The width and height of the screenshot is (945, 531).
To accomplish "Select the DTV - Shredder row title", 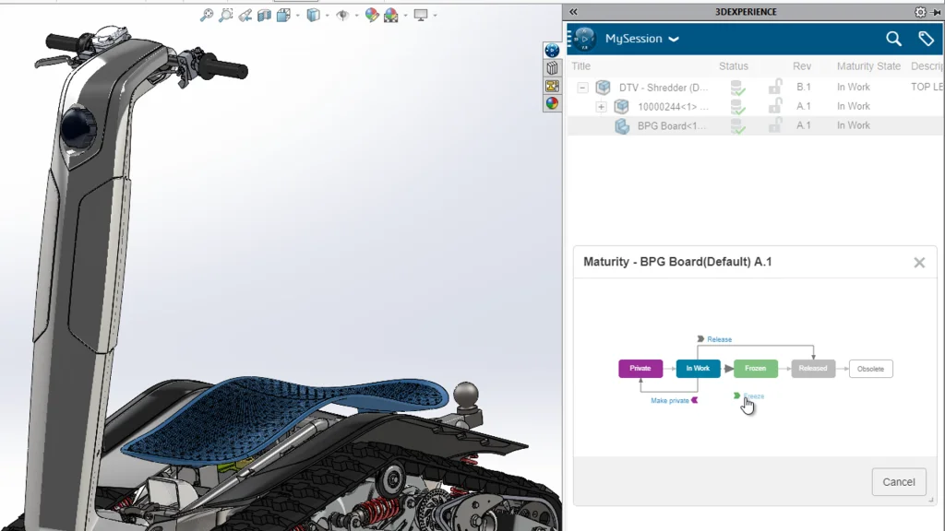I will (664, 88).
